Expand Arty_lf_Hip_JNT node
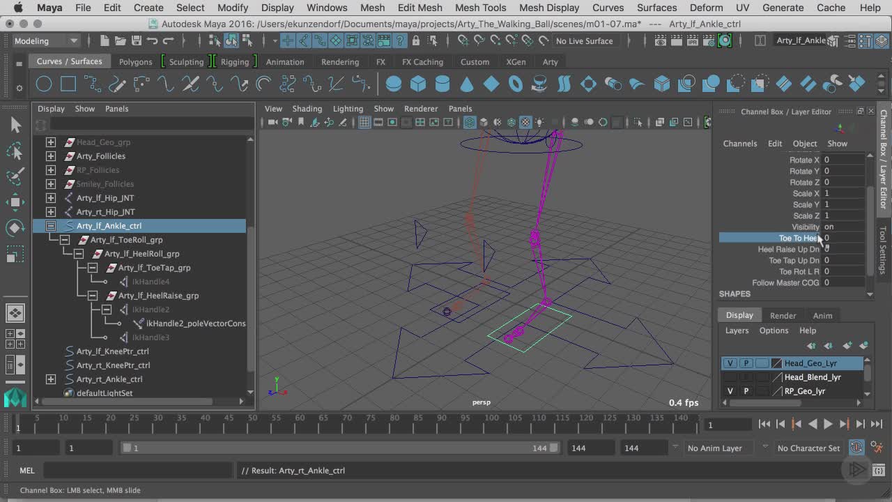This screenshot has width=892, height=502. (51, 198)
